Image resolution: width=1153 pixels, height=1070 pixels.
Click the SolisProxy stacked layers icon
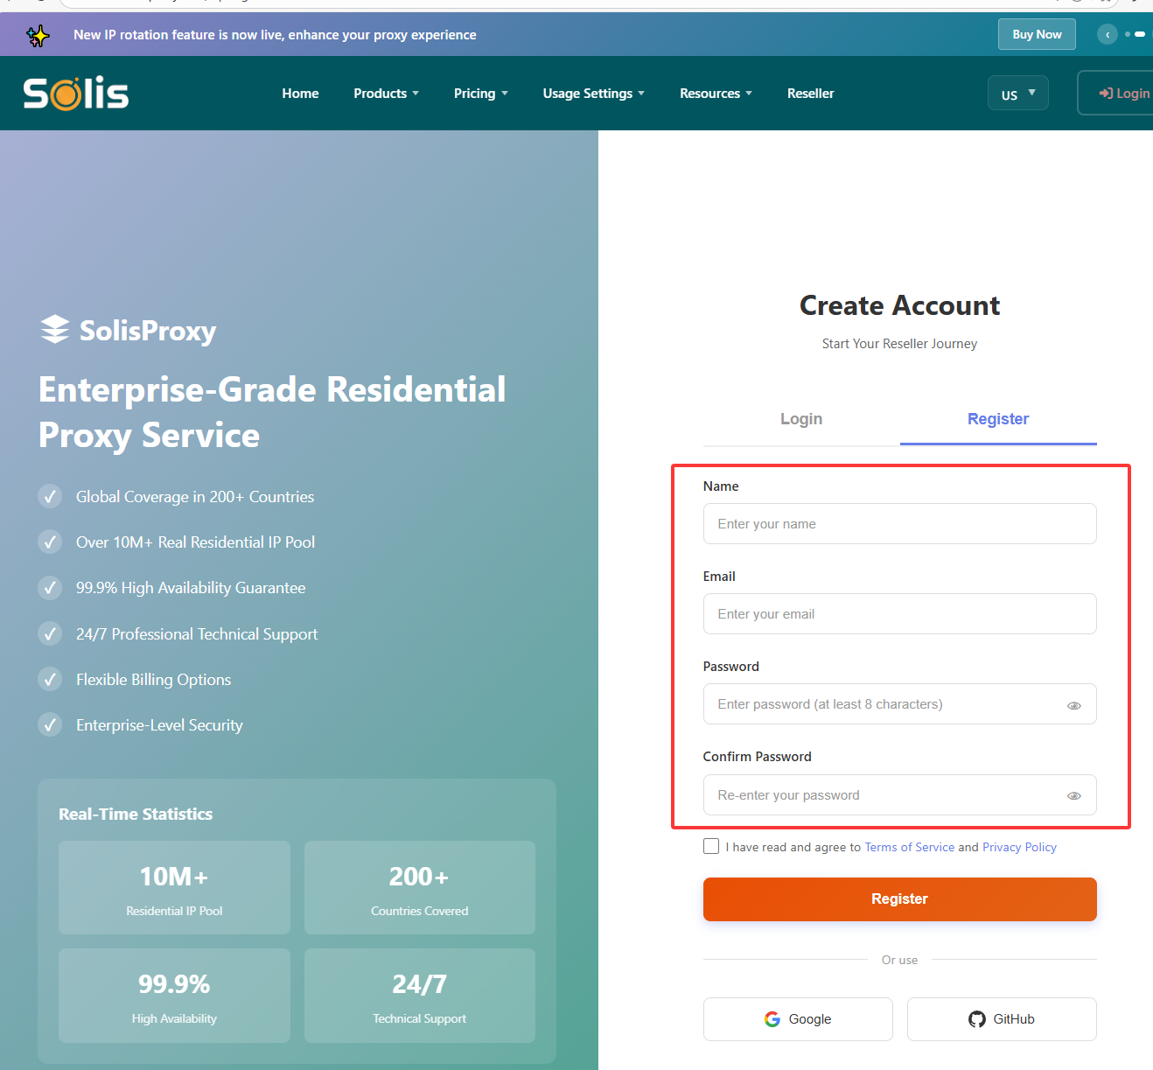[x=55, y=330]
